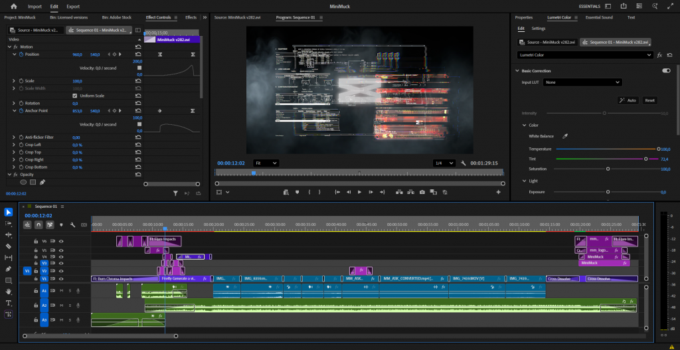
Task: Switch to the Essential Sound tab
Action: 599,17
